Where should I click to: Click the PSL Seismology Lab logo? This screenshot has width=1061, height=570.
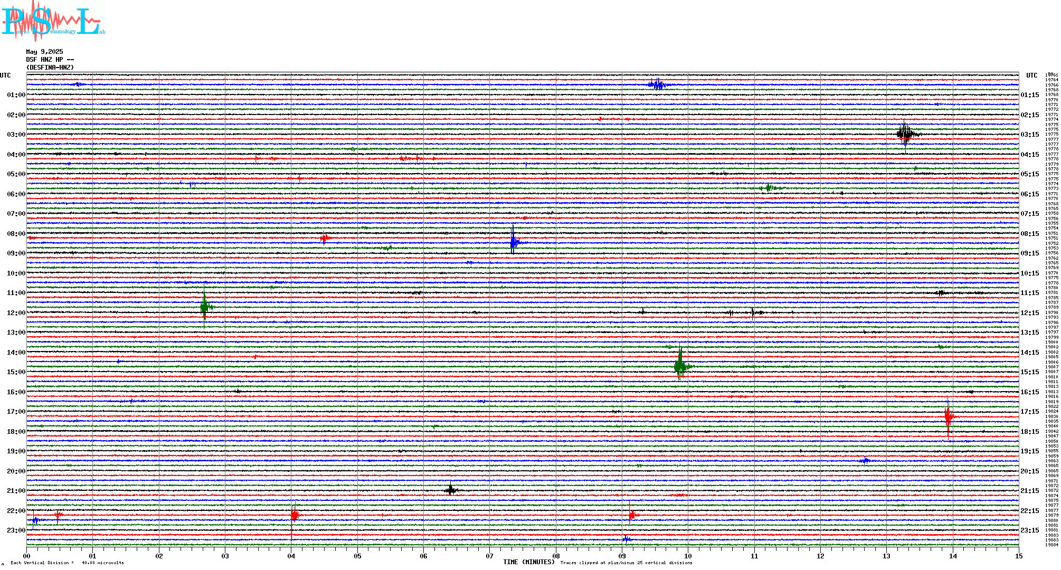(x=53, y=20)
